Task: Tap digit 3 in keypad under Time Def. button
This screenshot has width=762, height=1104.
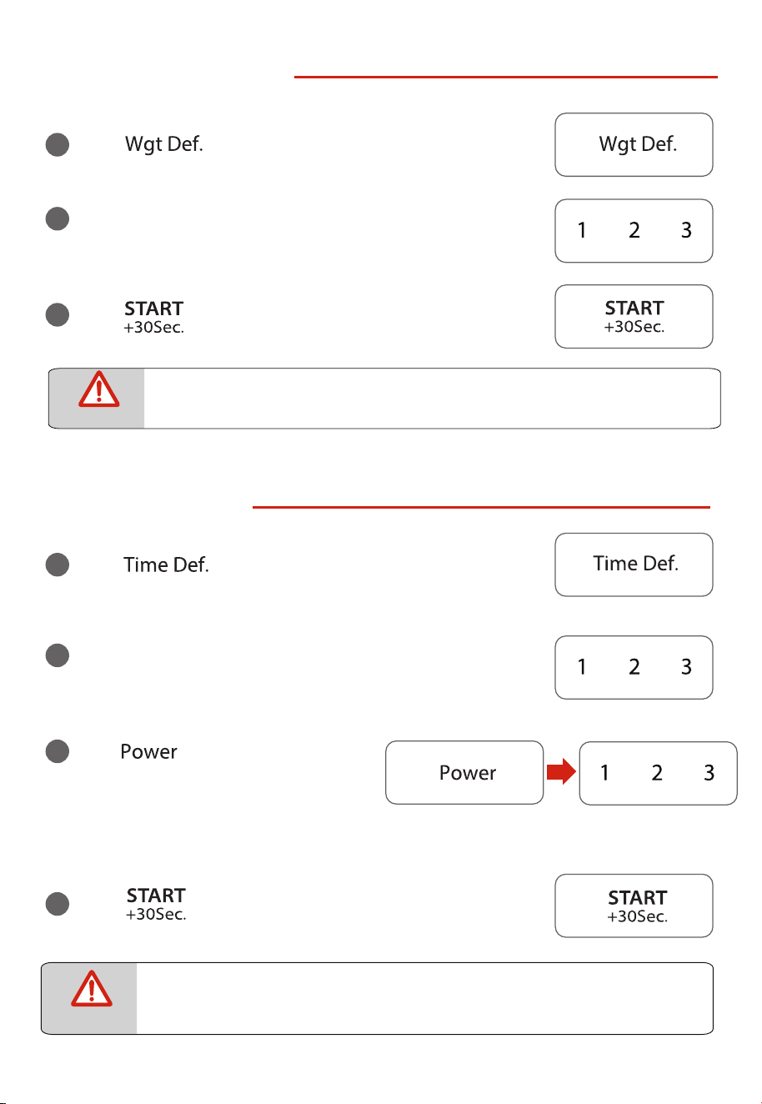Action: (686, 667)
